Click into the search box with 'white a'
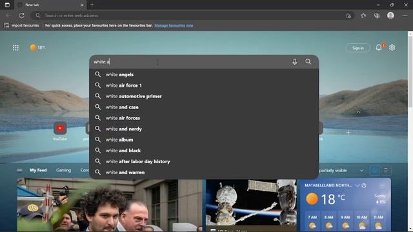Image resolution: width=413 pixels, height=232 pixels. (190, 62)
